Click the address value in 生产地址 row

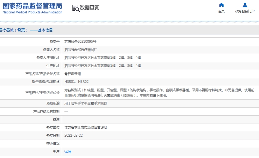click(x=102, y=65)
